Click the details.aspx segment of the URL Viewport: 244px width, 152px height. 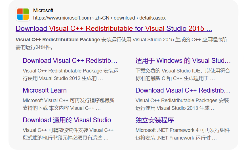(x=152, y=18)
